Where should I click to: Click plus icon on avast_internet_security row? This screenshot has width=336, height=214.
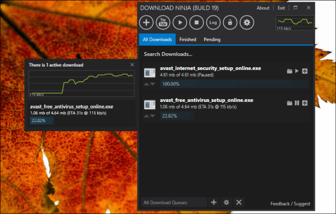click(x=305, y=71)
